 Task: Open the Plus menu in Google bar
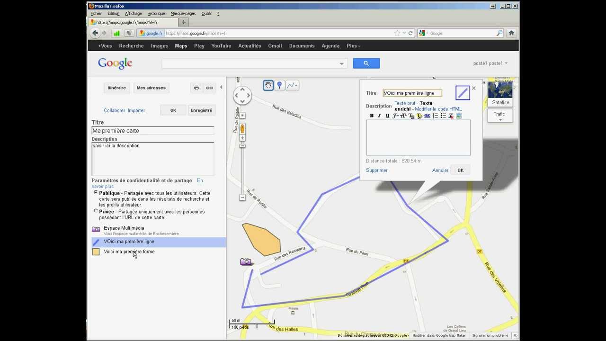coord(353,46)
